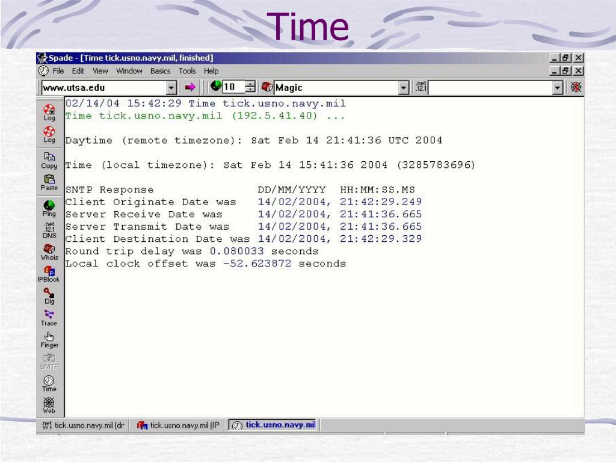The width and height of the screenshot is (616, 462).
Task: Click the round trip value 0.080033
Action: click(236, 251)
